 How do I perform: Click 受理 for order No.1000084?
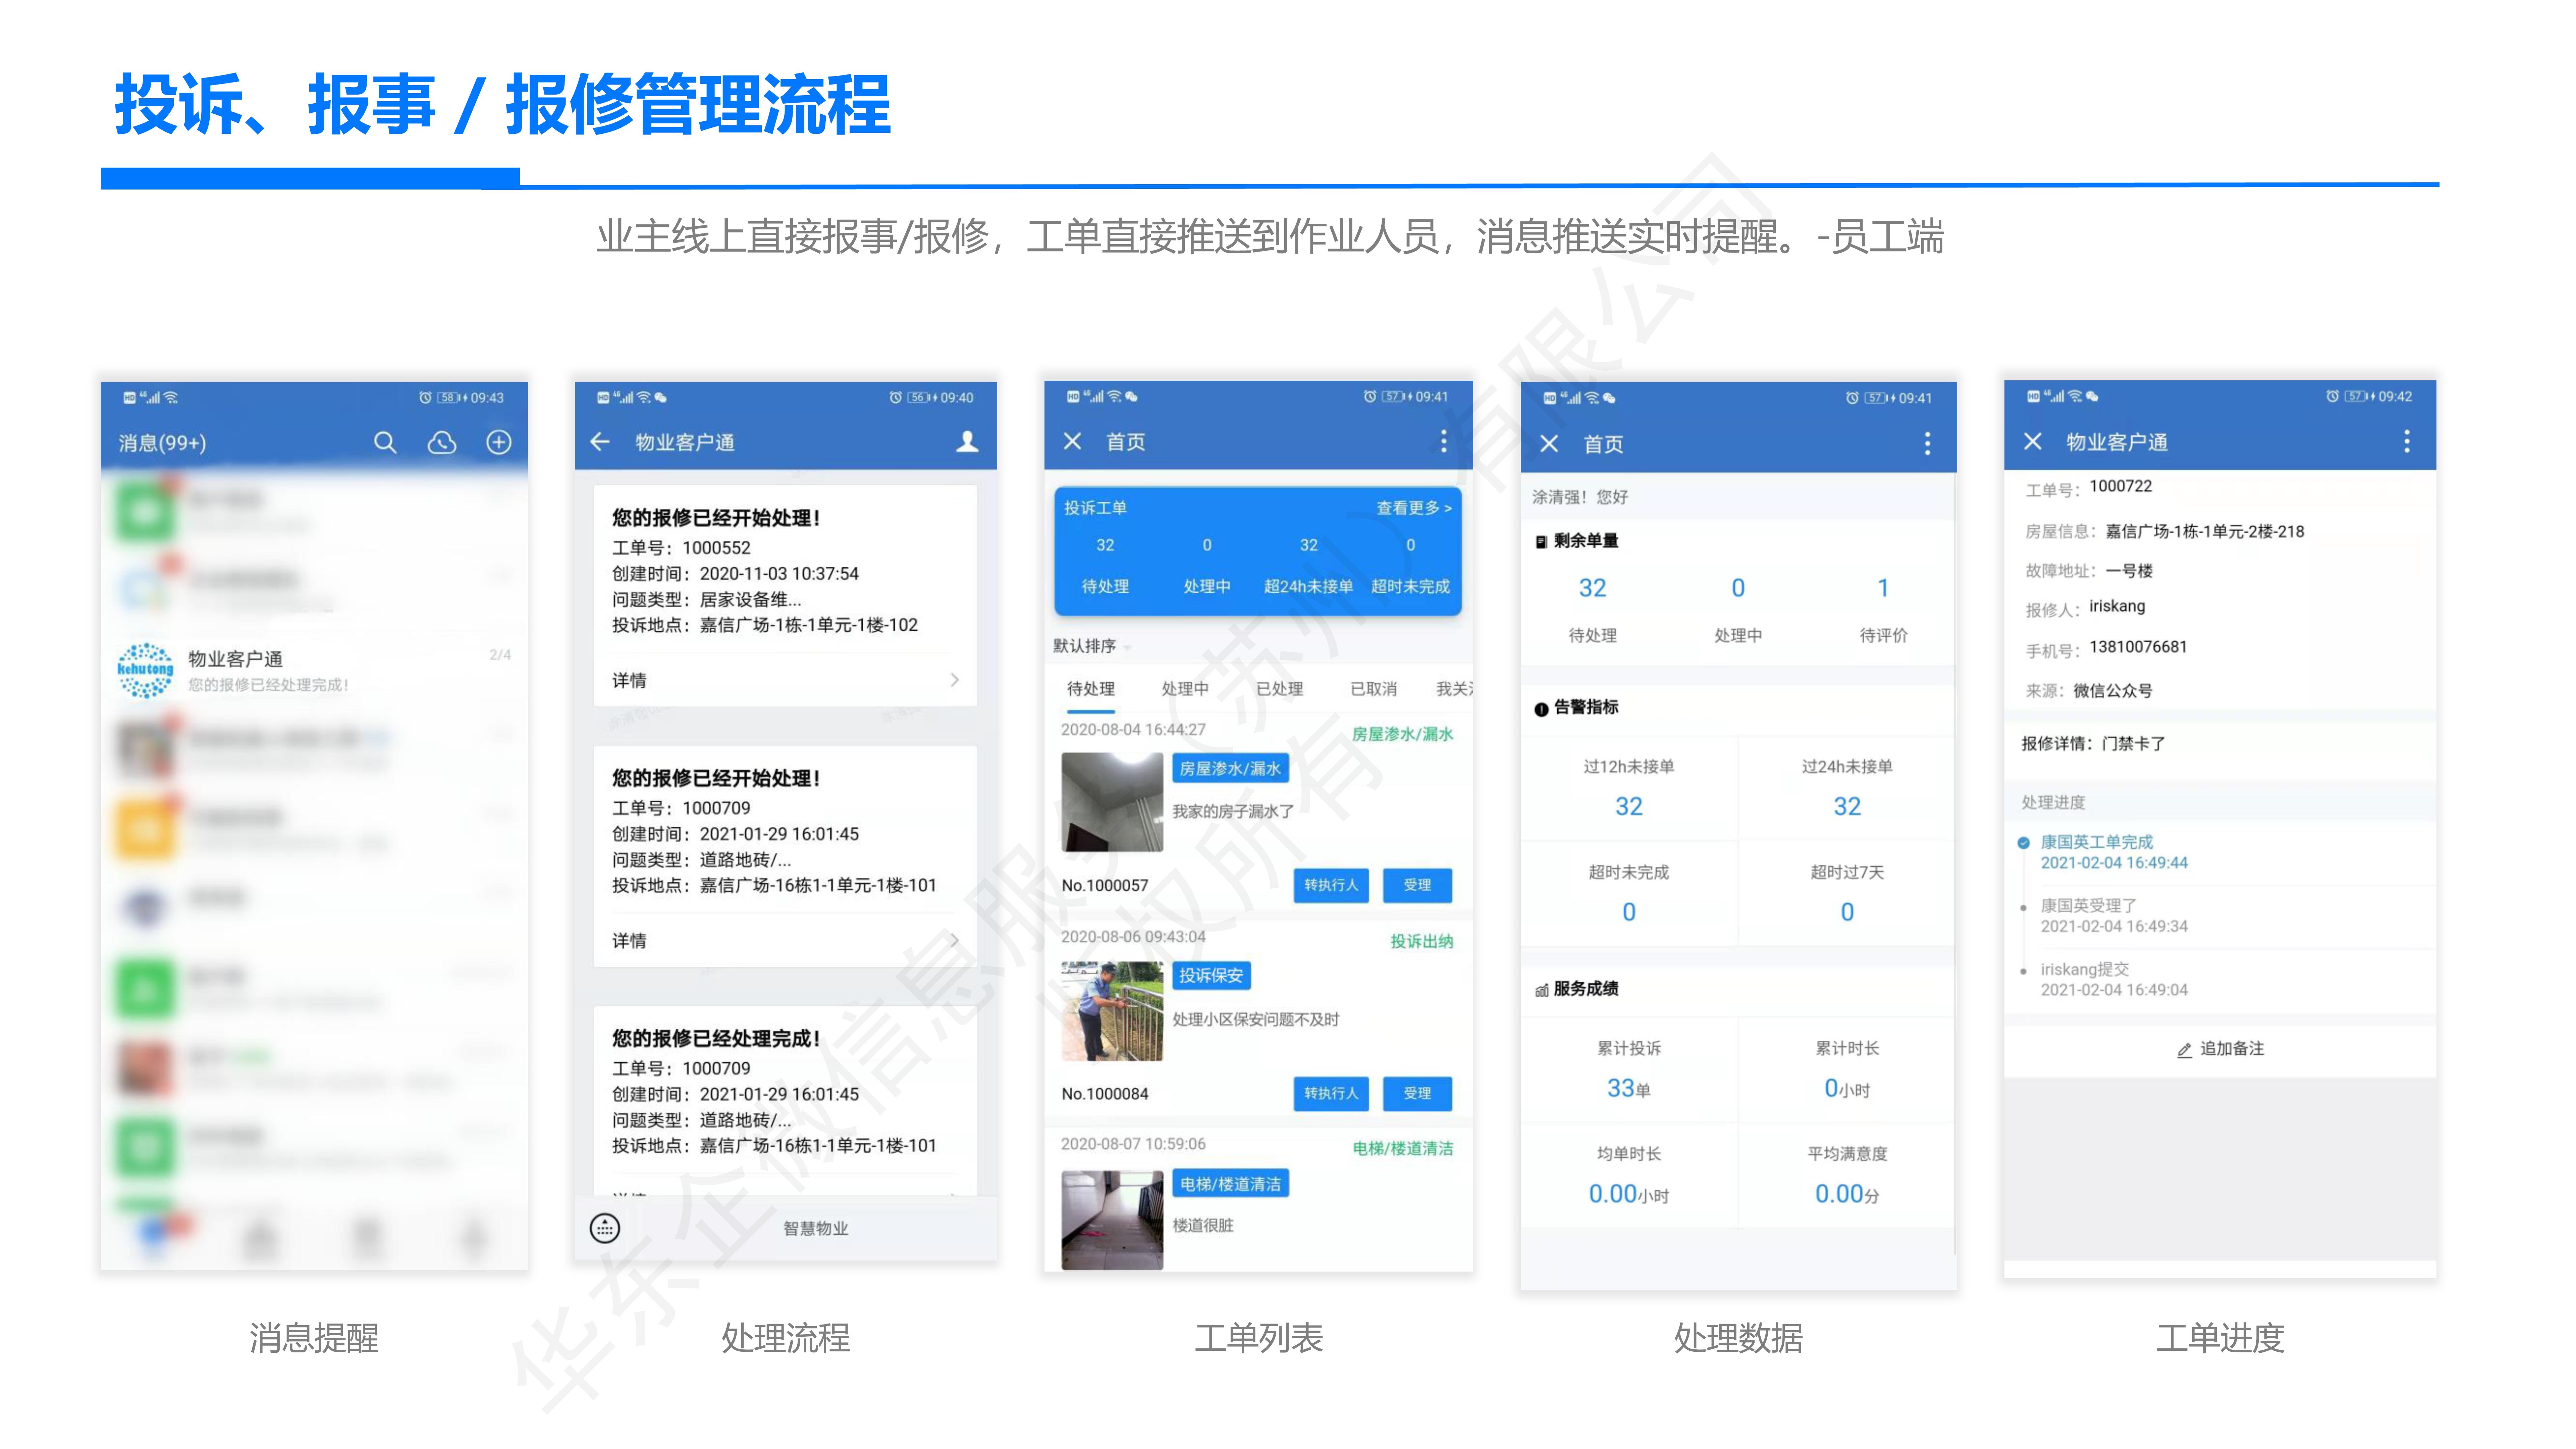[1417, 1093]
